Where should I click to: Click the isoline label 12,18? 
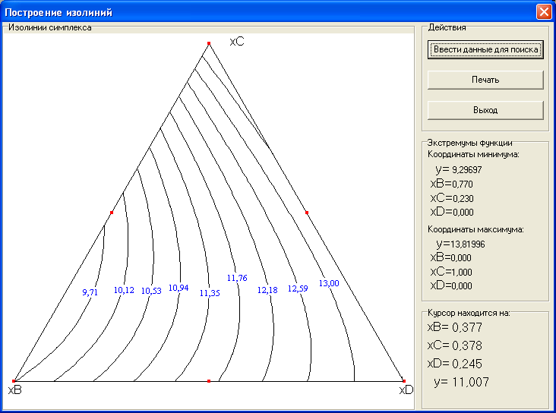267,290
